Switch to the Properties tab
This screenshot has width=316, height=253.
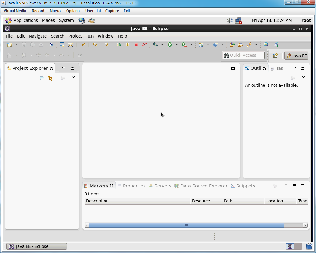coord(131,186)
